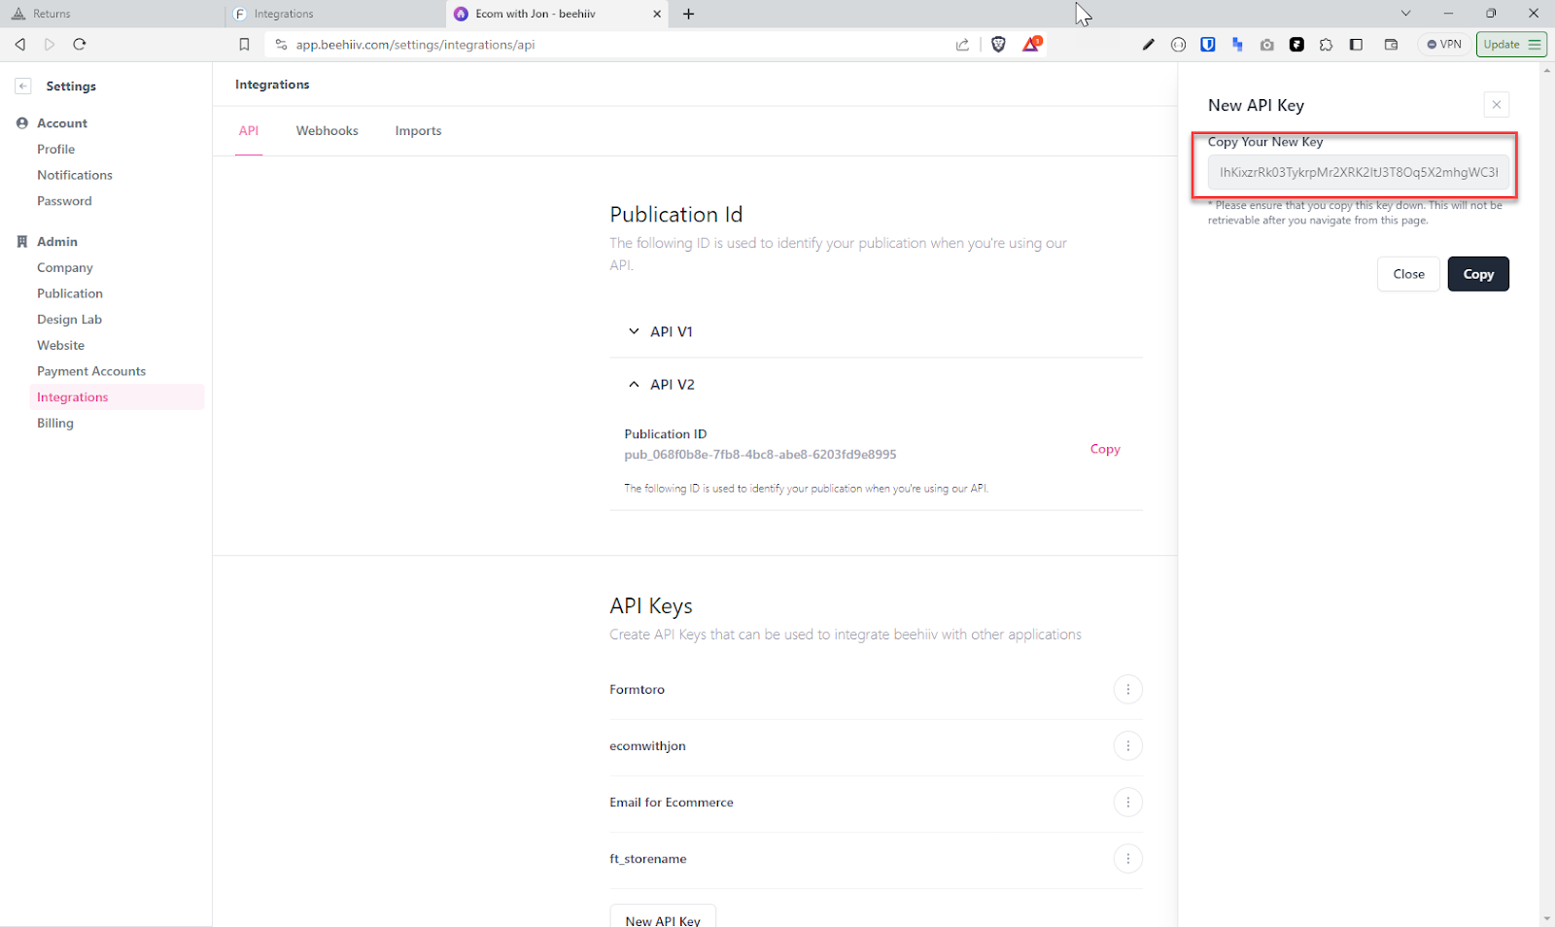Close the New API Key panel X

[x=1497, y=105]
